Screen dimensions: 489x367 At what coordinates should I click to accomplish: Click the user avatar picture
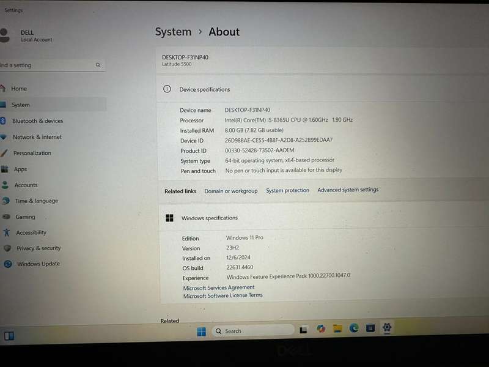[4, 35]
